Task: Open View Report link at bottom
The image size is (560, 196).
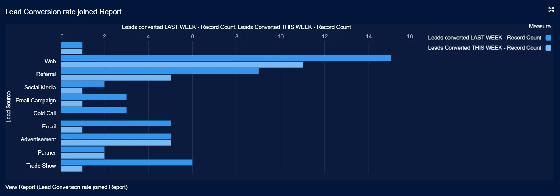Action: pyautogui.click(x=66, y=187)
